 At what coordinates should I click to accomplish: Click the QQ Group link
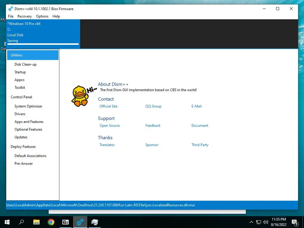153,106
